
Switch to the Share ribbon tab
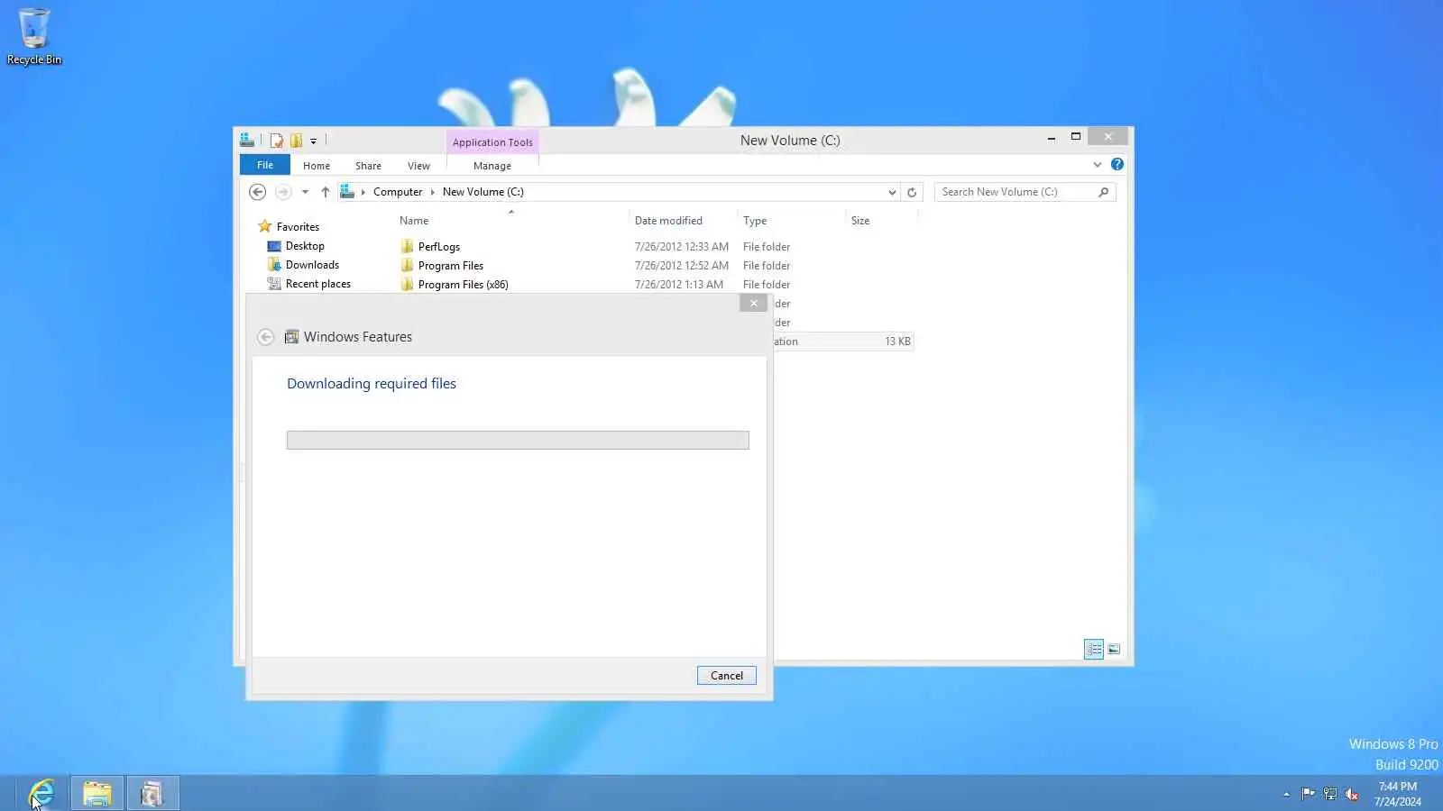coord(368,166)
